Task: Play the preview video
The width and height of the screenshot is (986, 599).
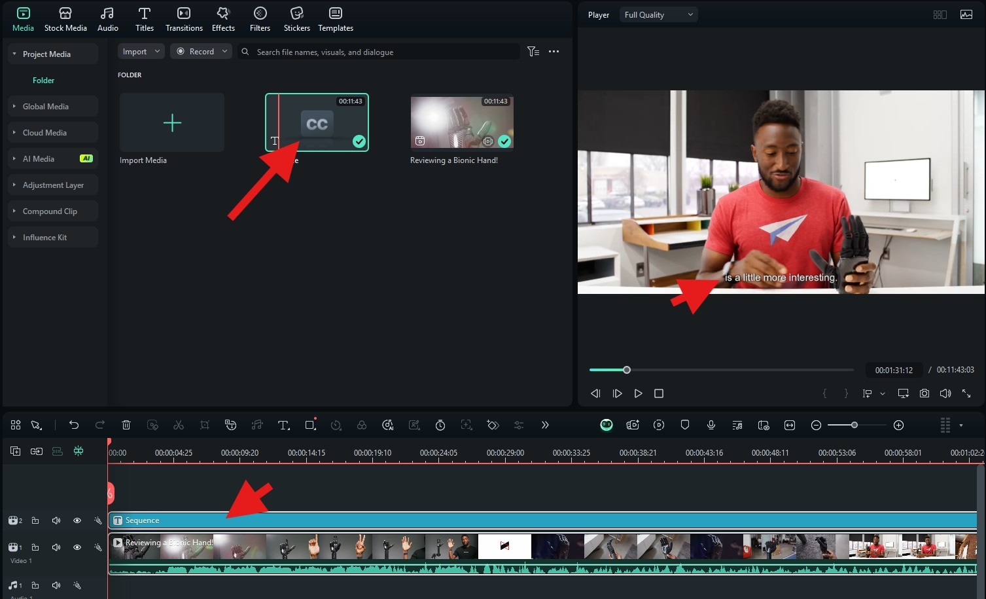Action: (638, 393)
